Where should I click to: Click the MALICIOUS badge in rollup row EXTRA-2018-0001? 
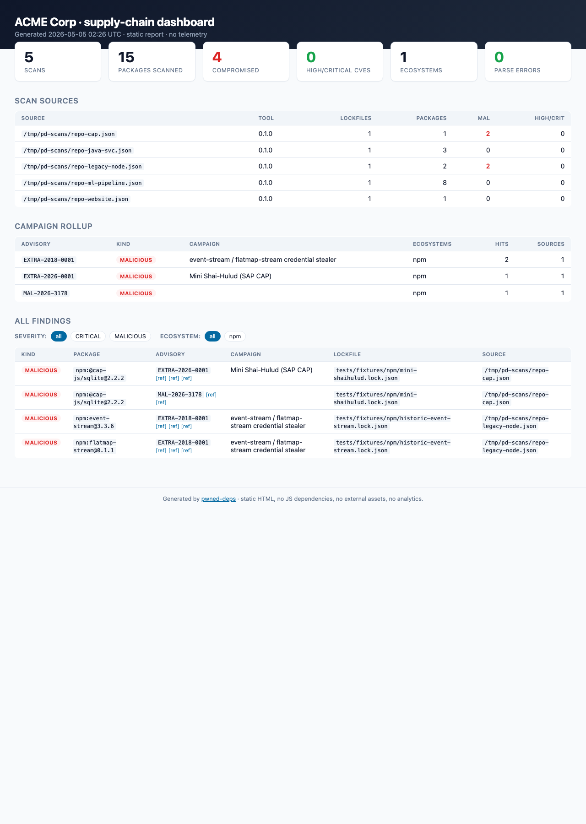coord(136,260)
